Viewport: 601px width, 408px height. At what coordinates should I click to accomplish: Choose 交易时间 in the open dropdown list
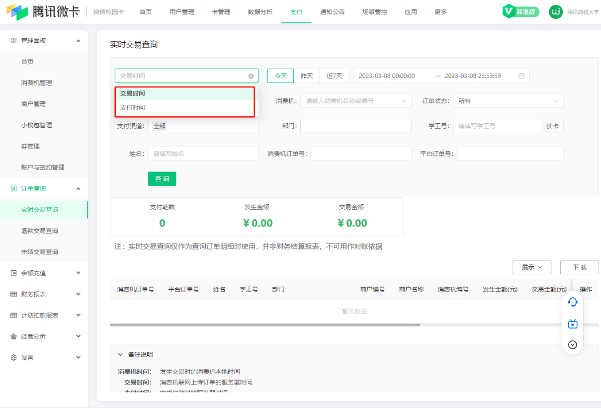185,93
